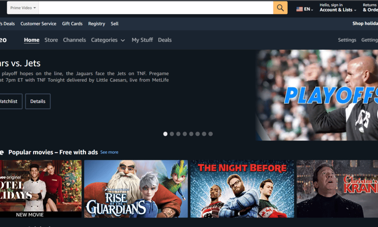Click the US flag language icon

point(299,9)
